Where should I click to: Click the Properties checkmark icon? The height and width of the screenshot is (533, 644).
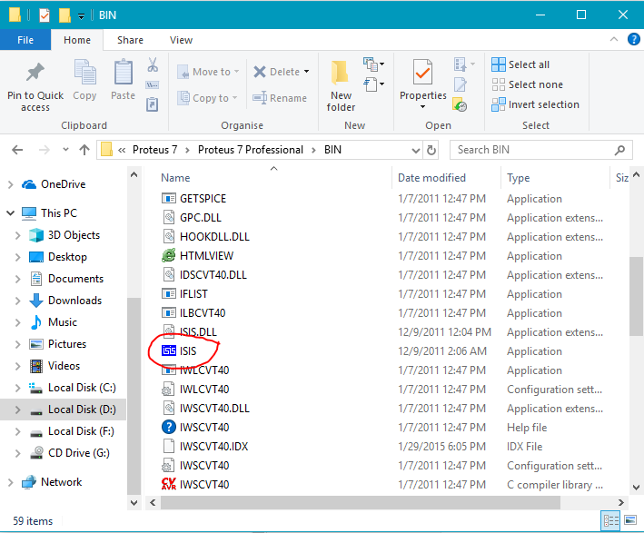422,73
